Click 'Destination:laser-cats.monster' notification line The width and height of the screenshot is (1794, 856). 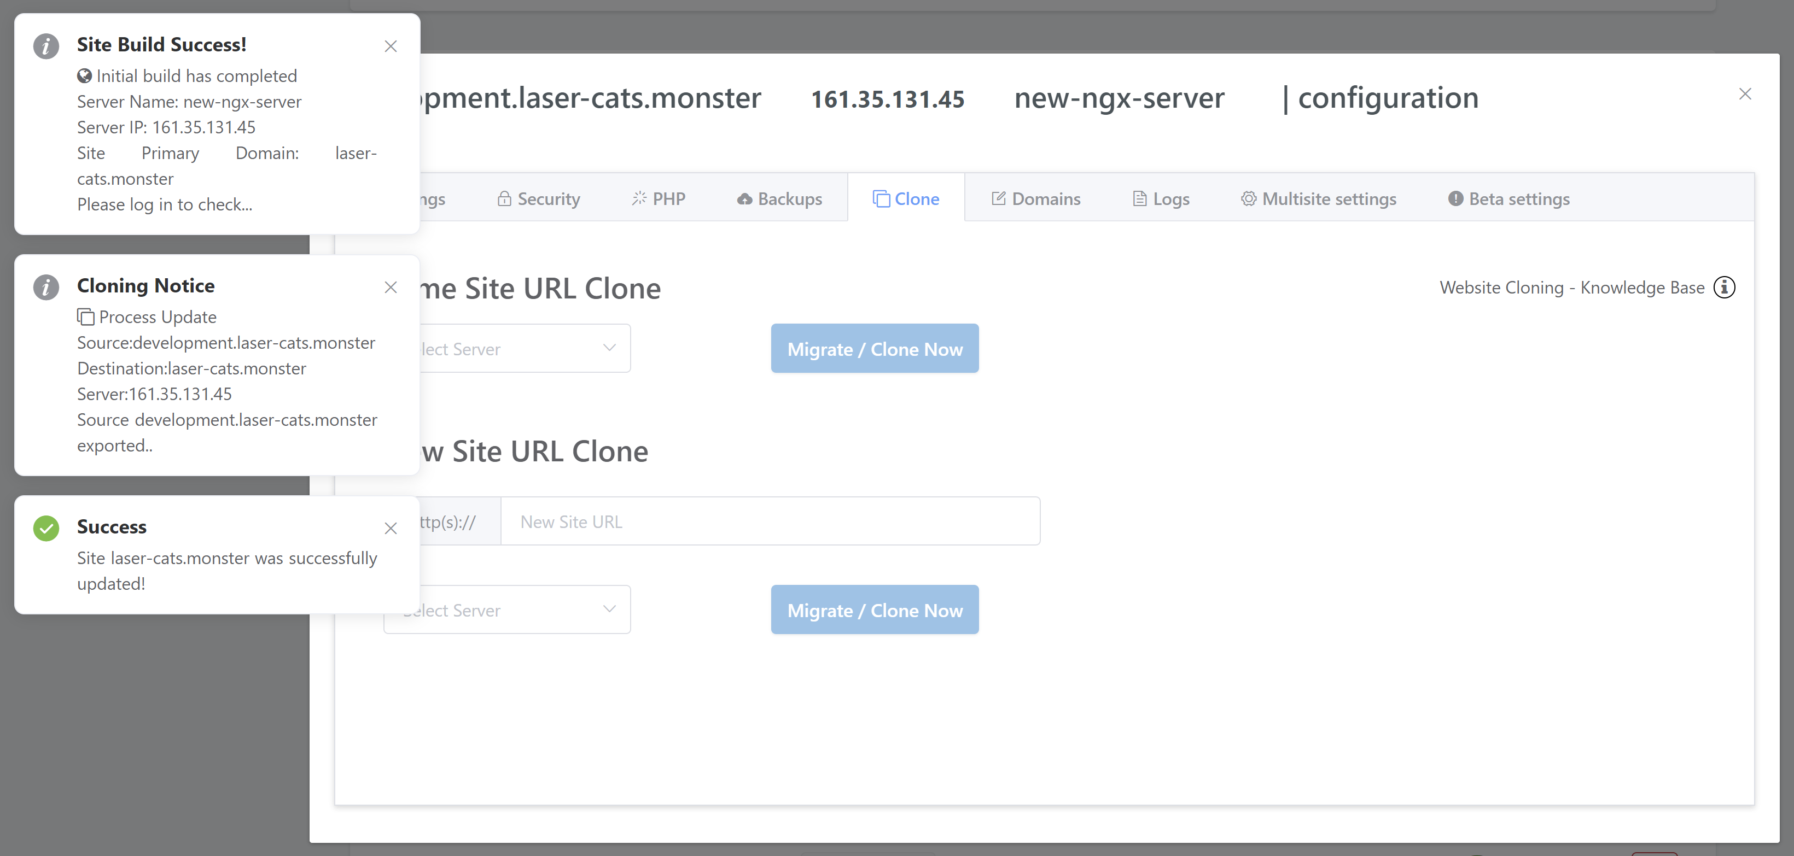click(x=191, y=368)
